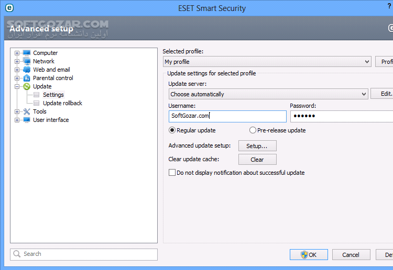Expand the Computer tree node
The image size is (393, 270).
[x=17, y=53]
